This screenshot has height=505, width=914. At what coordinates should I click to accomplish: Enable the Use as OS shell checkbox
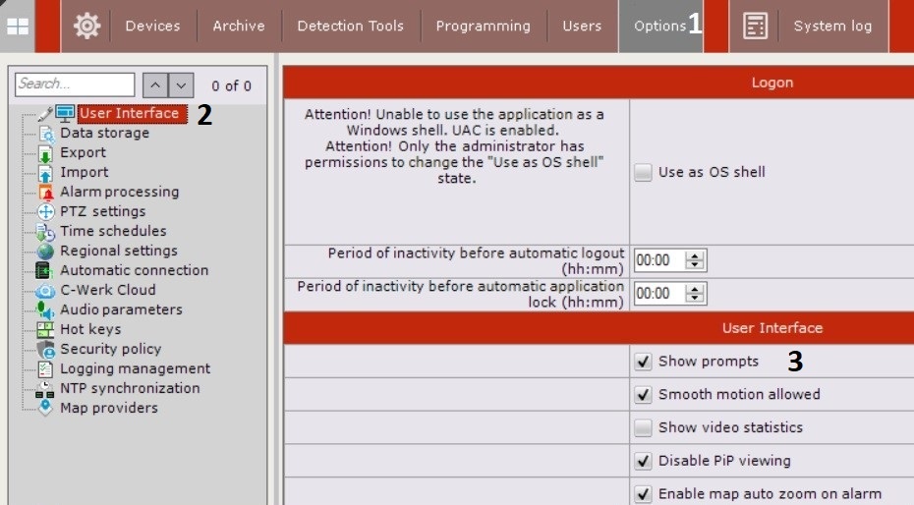click(x=643, y=172)
